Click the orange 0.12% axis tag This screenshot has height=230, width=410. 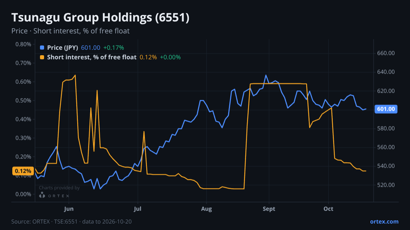pyautogui.click(x=23, y=171)
